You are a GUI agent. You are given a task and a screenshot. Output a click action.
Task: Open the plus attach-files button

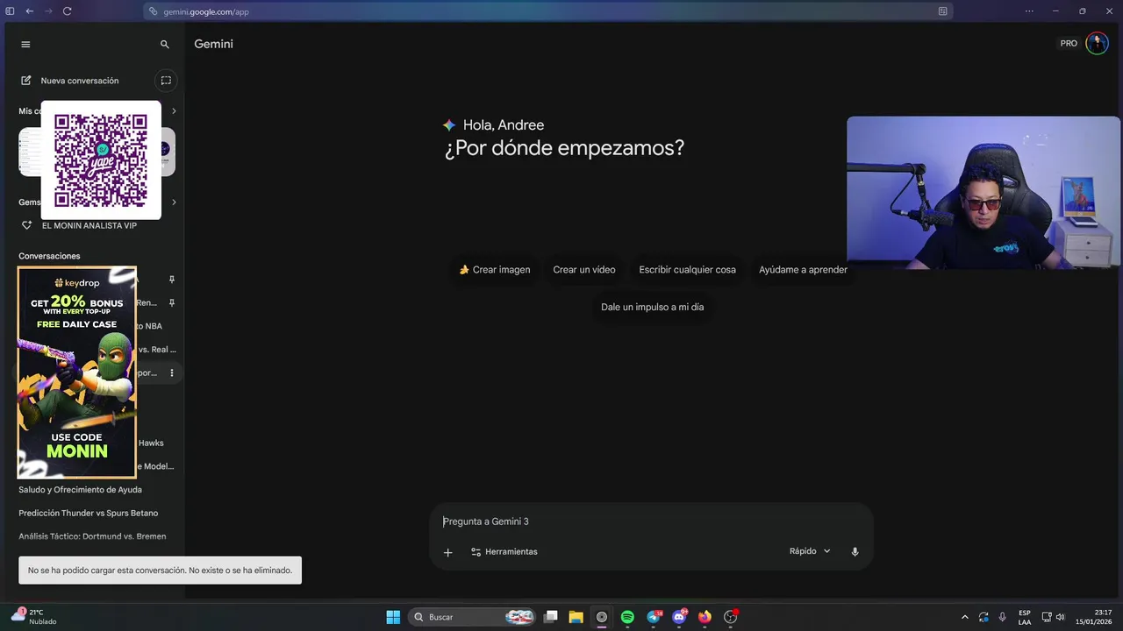point(447,552)
